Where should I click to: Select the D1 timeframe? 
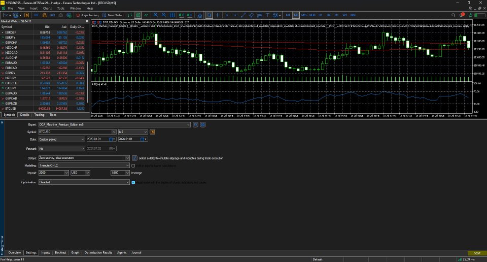[337, 15]
